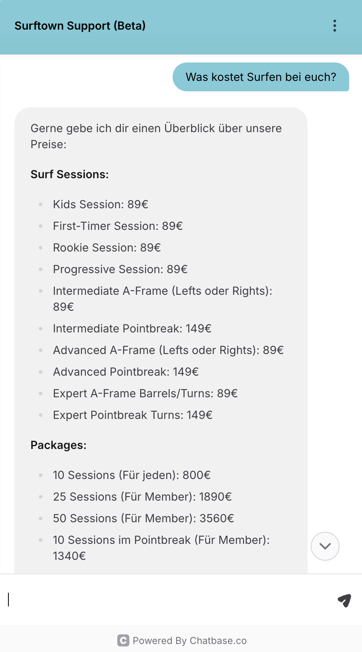This screenshot has height=652, width=362.
Task: Click the Progressive Session 89€ entry
Action: click(x=120, y=269)
